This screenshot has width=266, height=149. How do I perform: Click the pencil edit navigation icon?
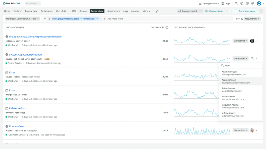(157, 11)
